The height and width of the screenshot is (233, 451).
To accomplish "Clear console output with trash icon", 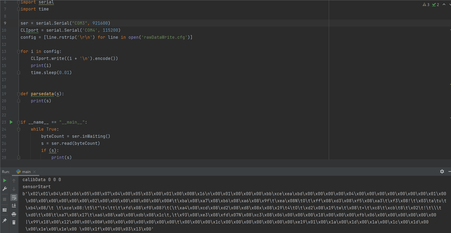I will click(14, 223).
